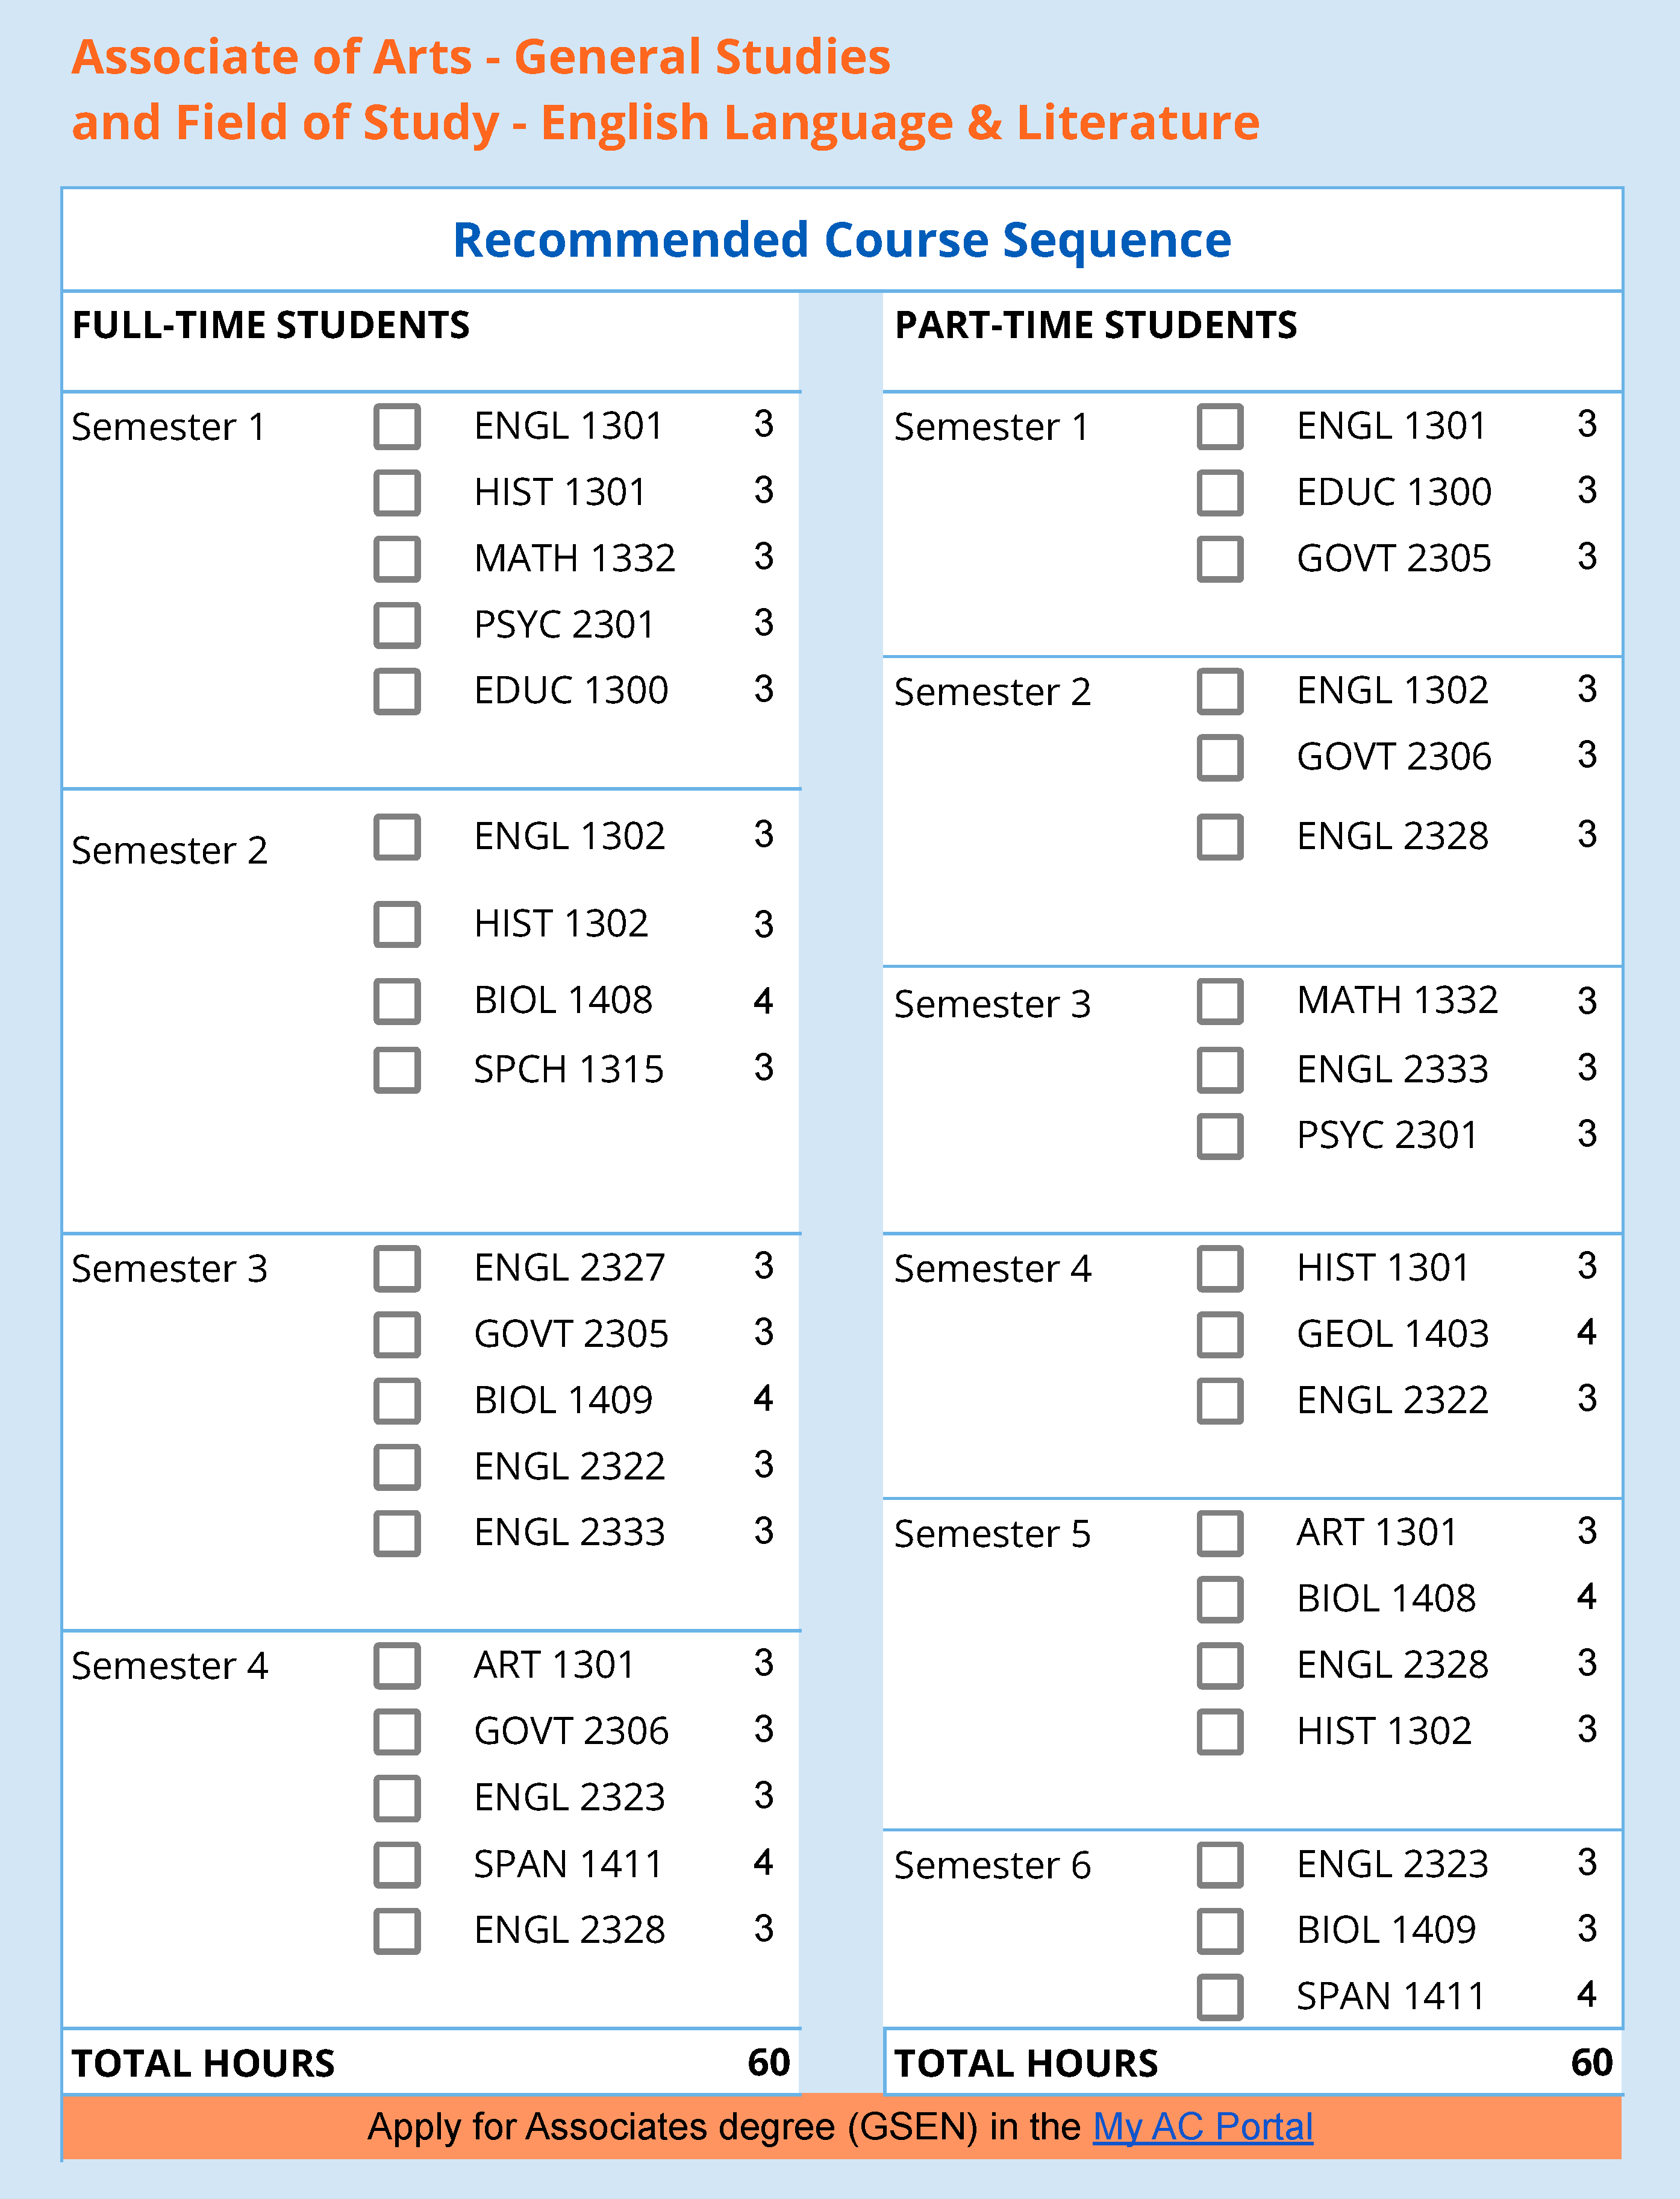Tick part-time Semester 4 ENGL 2322 checkbox
The image size is (1680, 2199).
pos(1220,1401)
